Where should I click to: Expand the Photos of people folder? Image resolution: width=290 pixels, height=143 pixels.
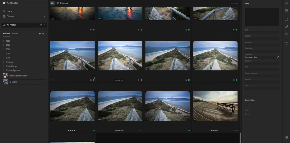click(x=4, y=70)
